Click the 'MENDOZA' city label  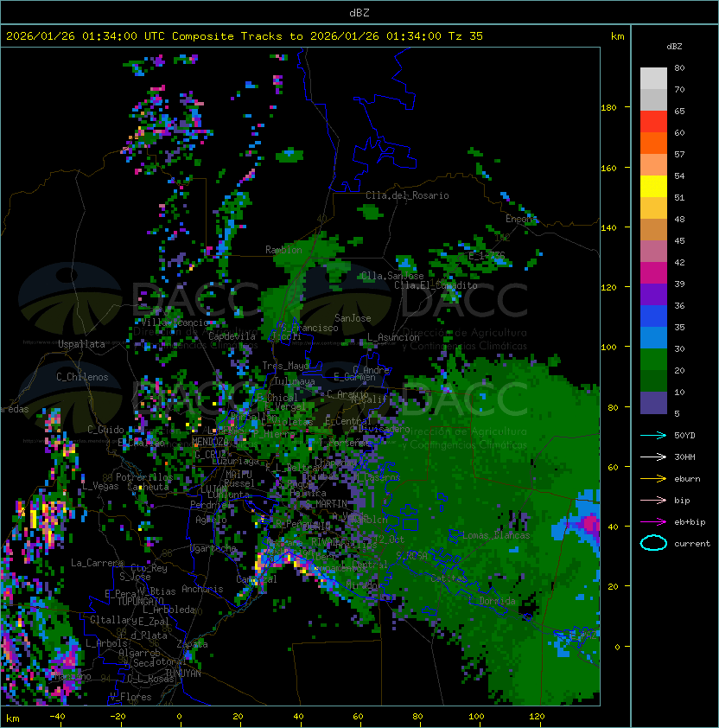pos(209,441)
